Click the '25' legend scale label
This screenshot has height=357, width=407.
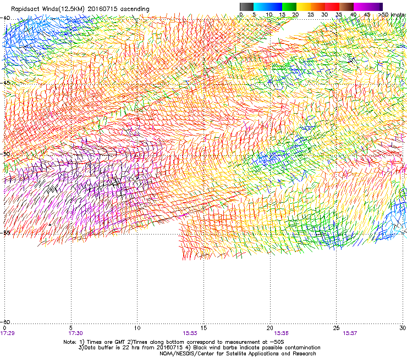[x=310, y=14]
